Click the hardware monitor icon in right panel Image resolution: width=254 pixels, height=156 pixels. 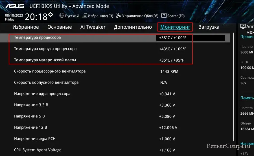(x=243, y=26)
